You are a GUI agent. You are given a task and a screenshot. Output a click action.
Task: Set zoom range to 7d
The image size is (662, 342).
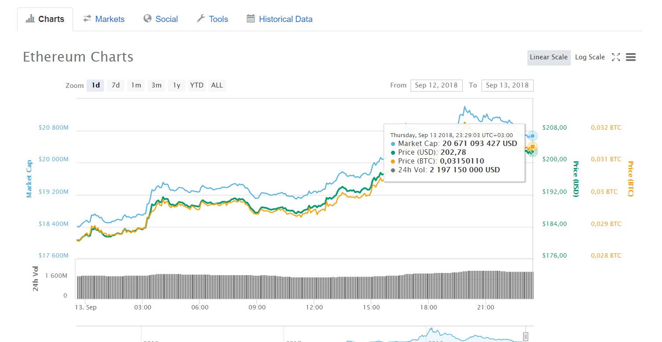click(x=116, y=85)
